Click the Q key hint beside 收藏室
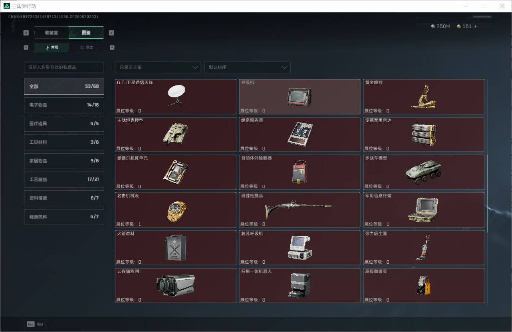The width and height of the screenshot is (512, 332). 26,33
